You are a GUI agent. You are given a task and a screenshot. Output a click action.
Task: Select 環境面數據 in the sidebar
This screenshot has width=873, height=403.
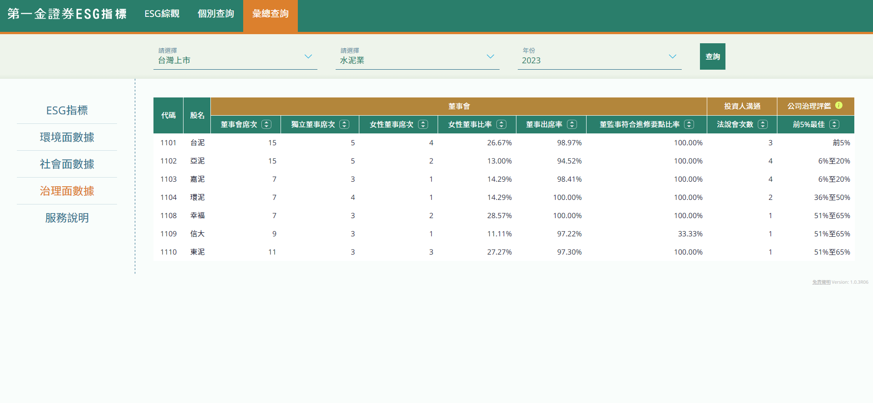pyautogui.click(x=67, y=137)
